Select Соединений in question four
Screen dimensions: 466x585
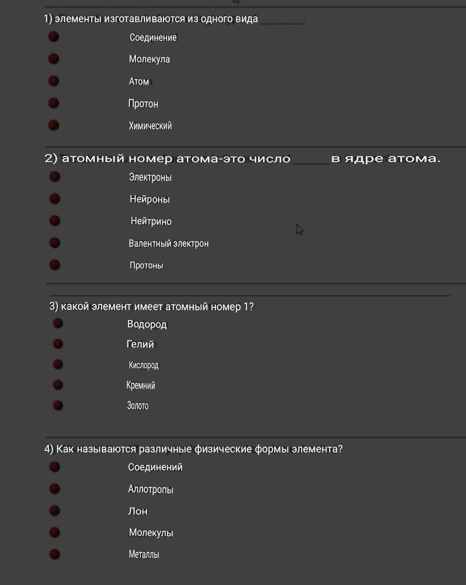pos(54,467)
